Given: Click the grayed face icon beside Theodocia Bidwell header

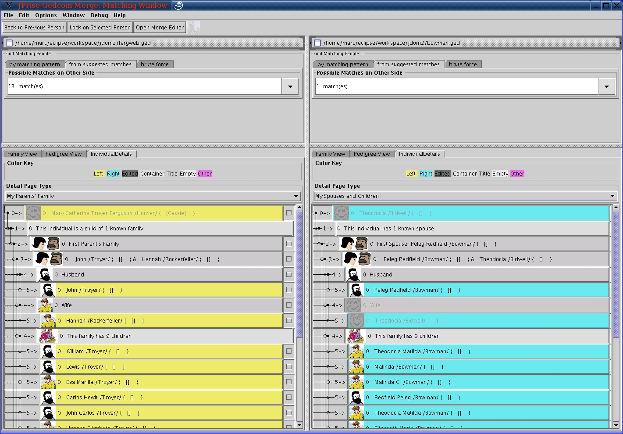Looking at the screenshot, I should [x=341, y=213].
